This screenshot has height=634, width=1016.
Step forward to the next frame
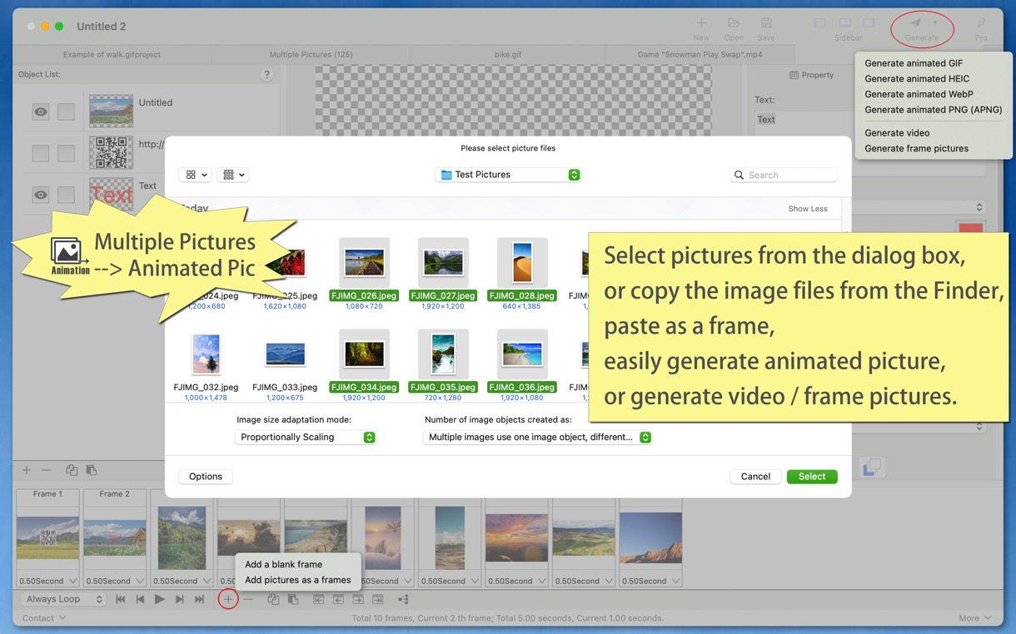(180, 599)
